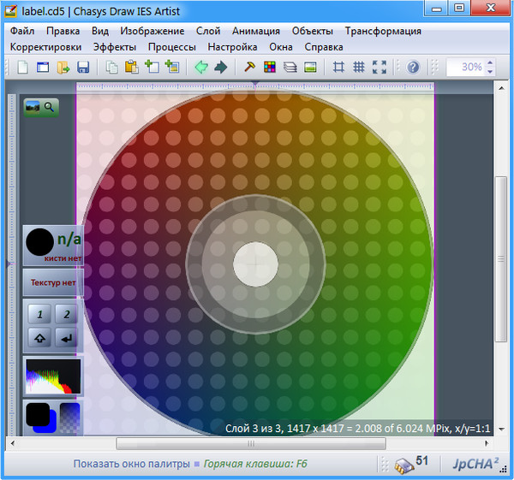Open the hammer tool icon
The height and width of the screenshot is (480, 514).
click(250, 68)
